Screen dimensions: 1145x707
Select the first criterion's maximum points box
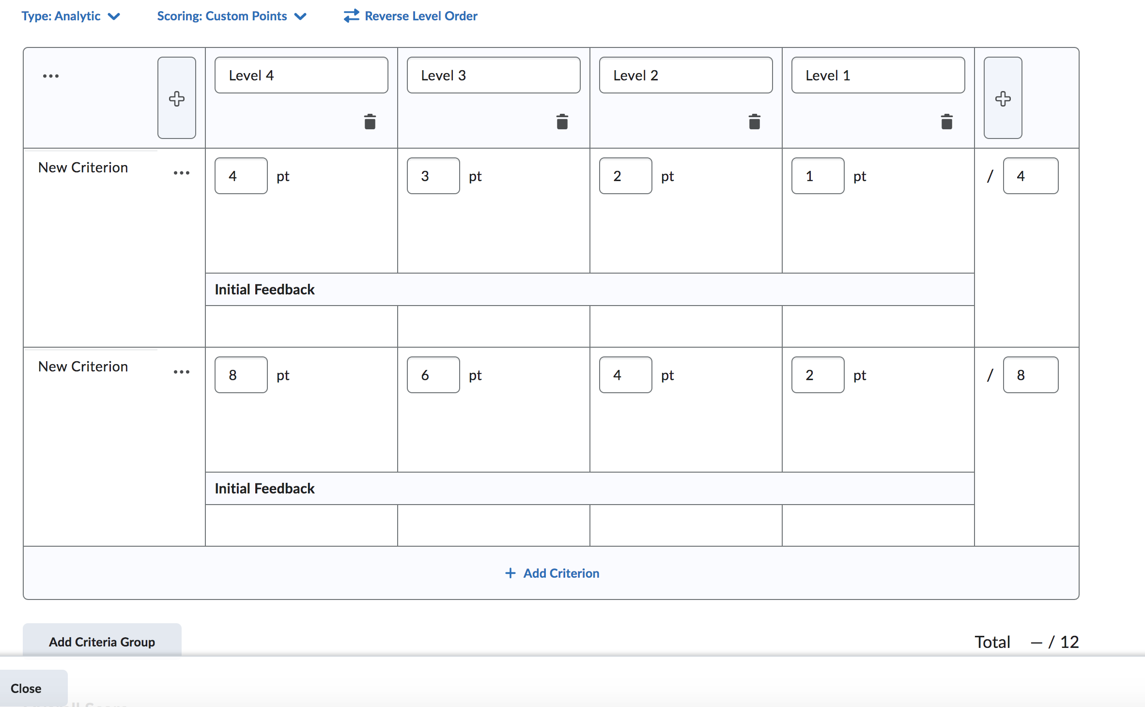(1030, 176)
